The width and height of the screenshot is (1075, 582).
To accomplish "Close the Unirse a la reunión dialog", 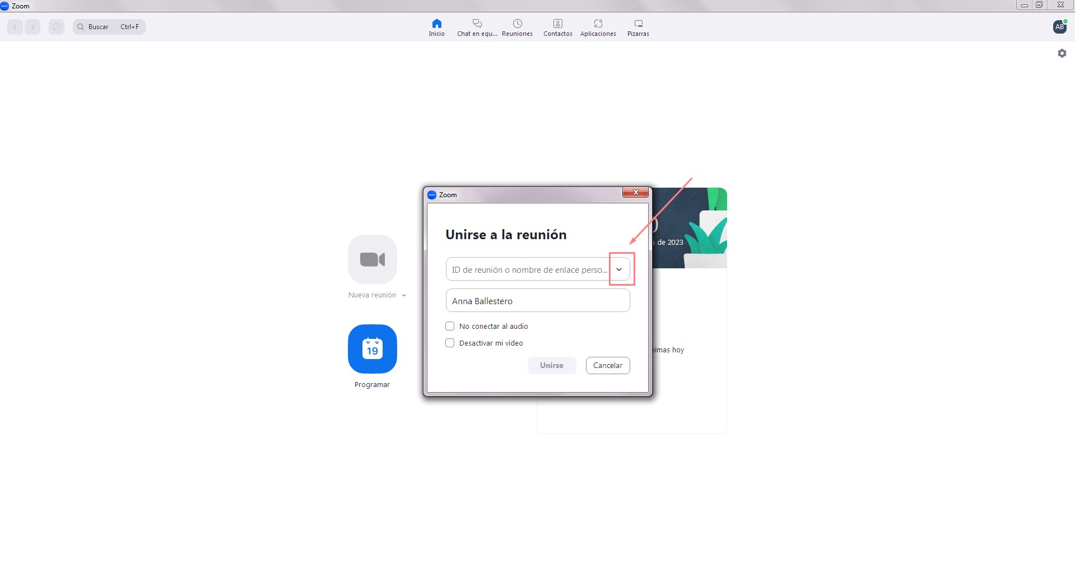I will (x=636, y=192).
